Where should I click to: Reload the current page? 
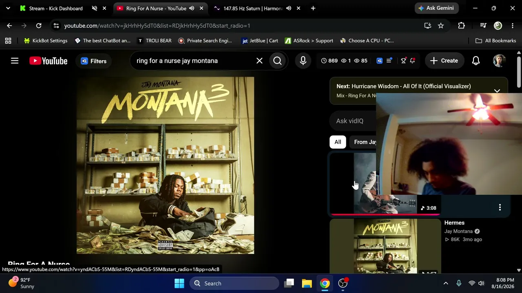(39, 26)
